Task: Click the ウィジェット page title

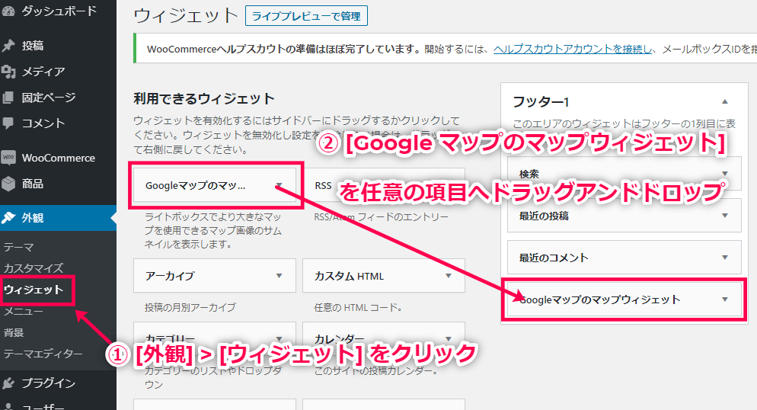Action: tap(186, 15)
